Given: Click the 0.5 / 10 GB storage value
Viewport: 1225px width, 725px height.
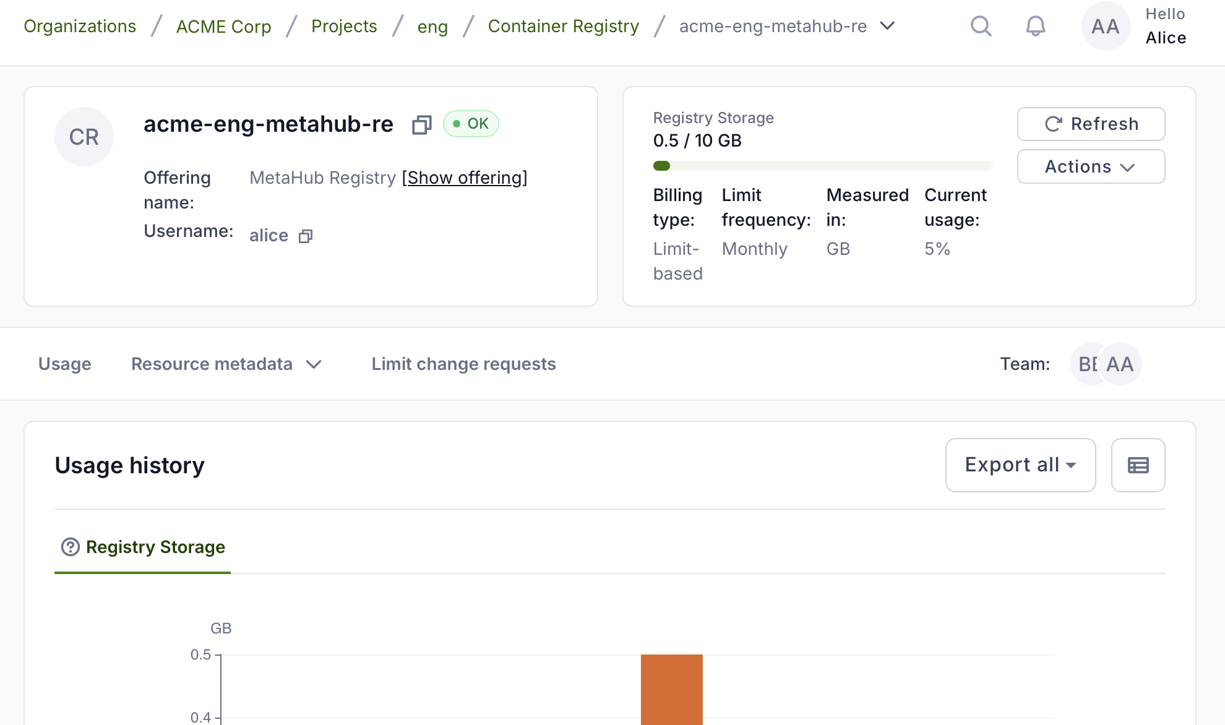Looking at the screenshot, I should tap(697, 140).
